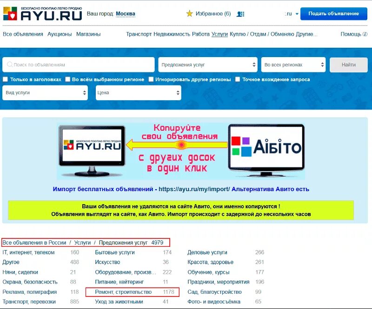The image size is (372, 309).
Task: Open Красота, здоровье category
Action: coord(211,262)
